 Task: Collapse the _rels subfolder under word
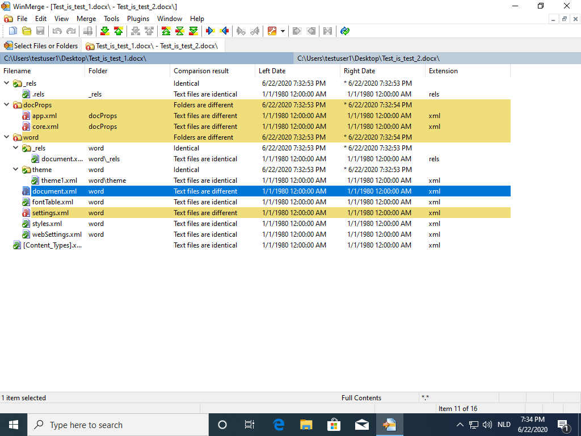pyautogui.click(x=15, y=148)
